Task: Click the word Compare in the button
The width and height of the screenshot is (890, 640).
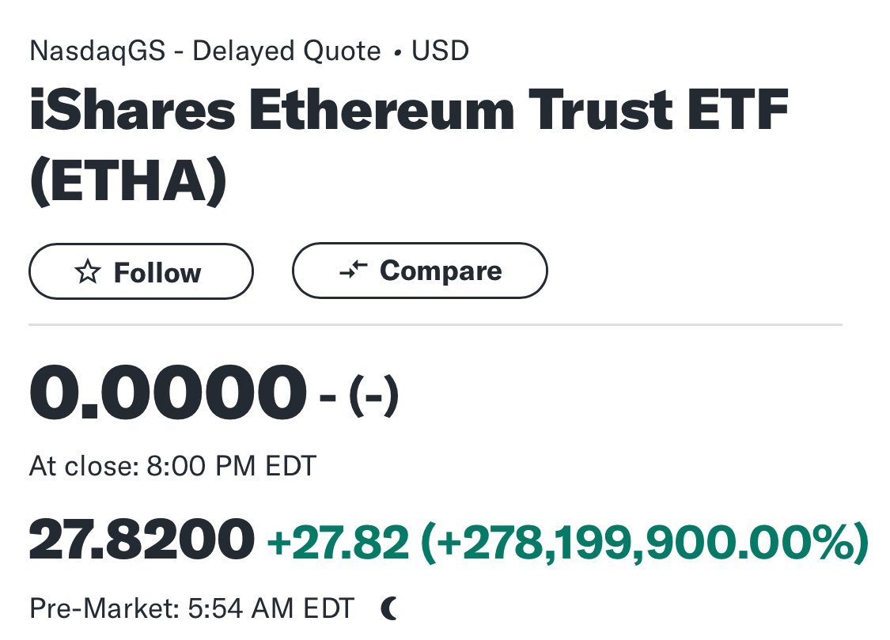Action: point(441,271)
